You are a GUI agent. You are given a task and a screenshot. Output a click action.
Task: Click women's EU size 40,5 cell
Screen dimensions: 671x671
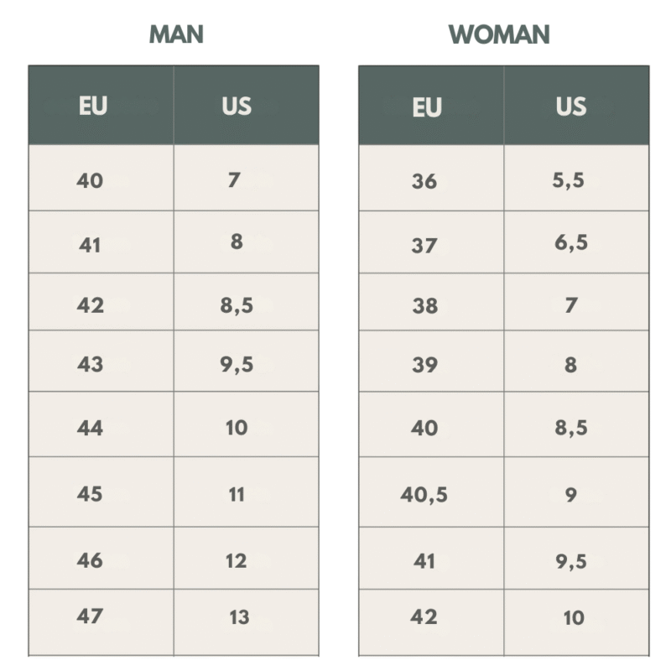tap(431, 492)
